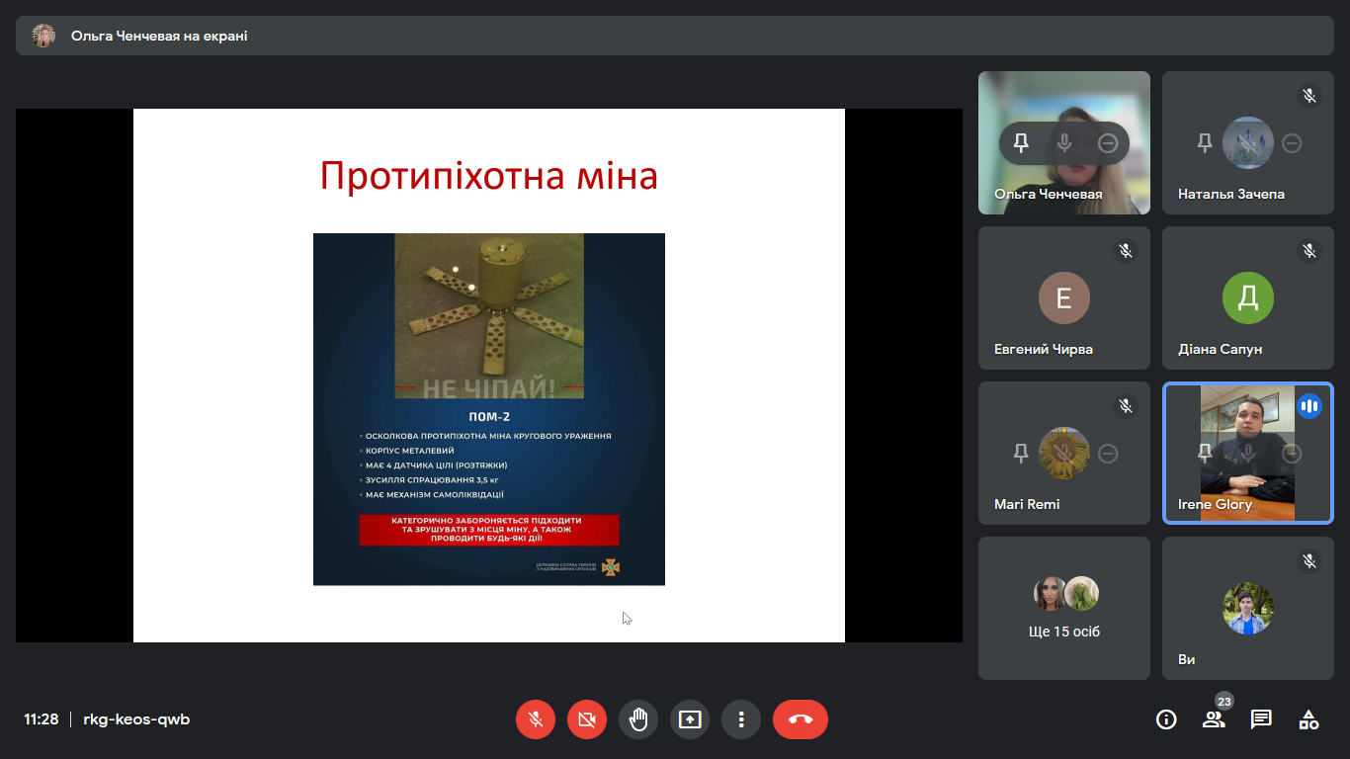Click the ПОМ-2 heading on slide

[489, 417]
